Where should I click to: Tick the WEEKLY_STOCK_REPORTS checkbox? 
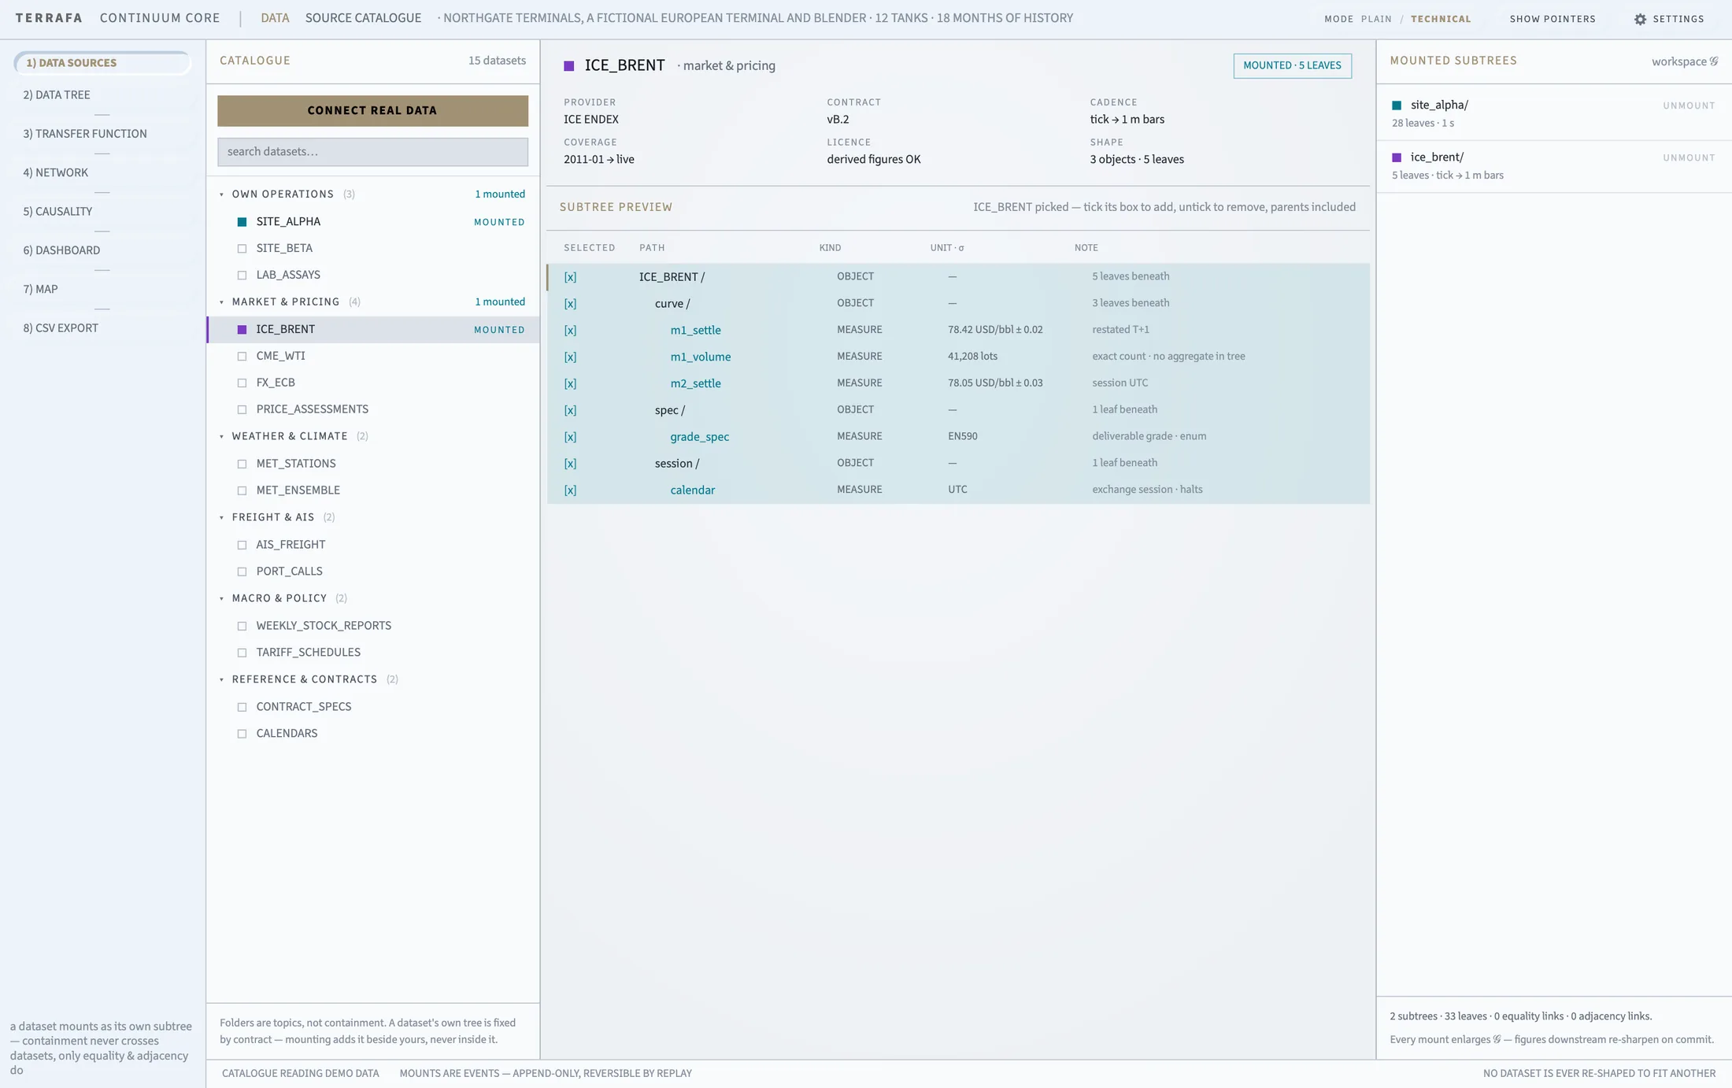[242, 627]
